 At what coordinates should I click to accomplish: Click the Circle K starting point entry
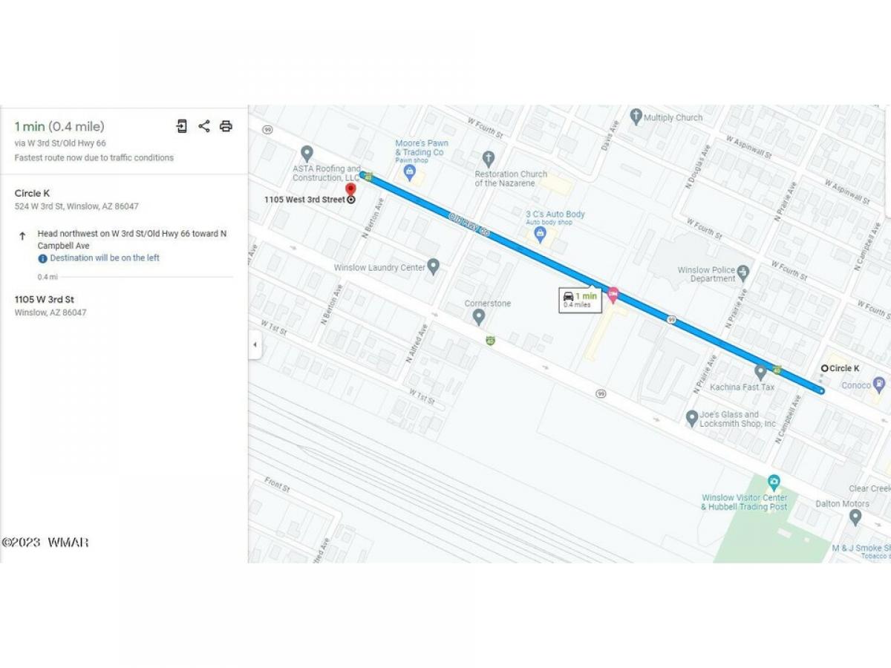coord(76,199)
